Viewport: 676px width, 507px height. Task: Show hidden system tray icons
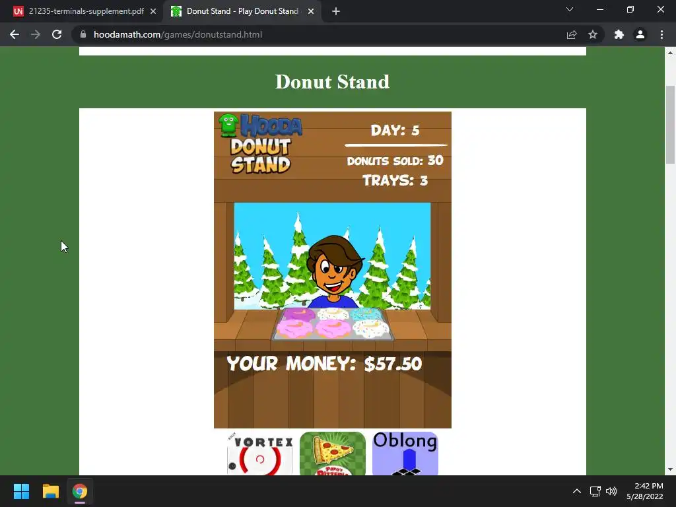(x=577, y=491)
